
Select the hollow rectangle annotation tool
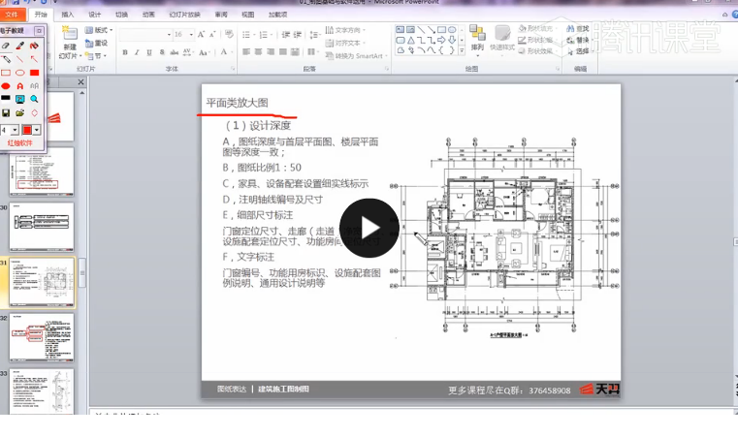pyautogui.click(x=6, y=73)
